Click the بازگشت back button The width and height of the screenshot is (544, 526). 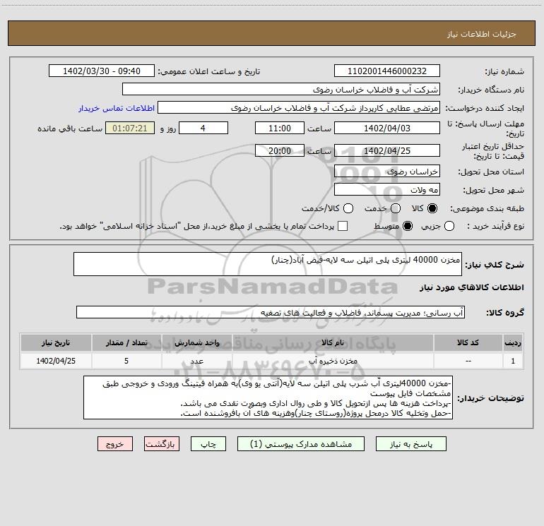(x=162, y=444)
